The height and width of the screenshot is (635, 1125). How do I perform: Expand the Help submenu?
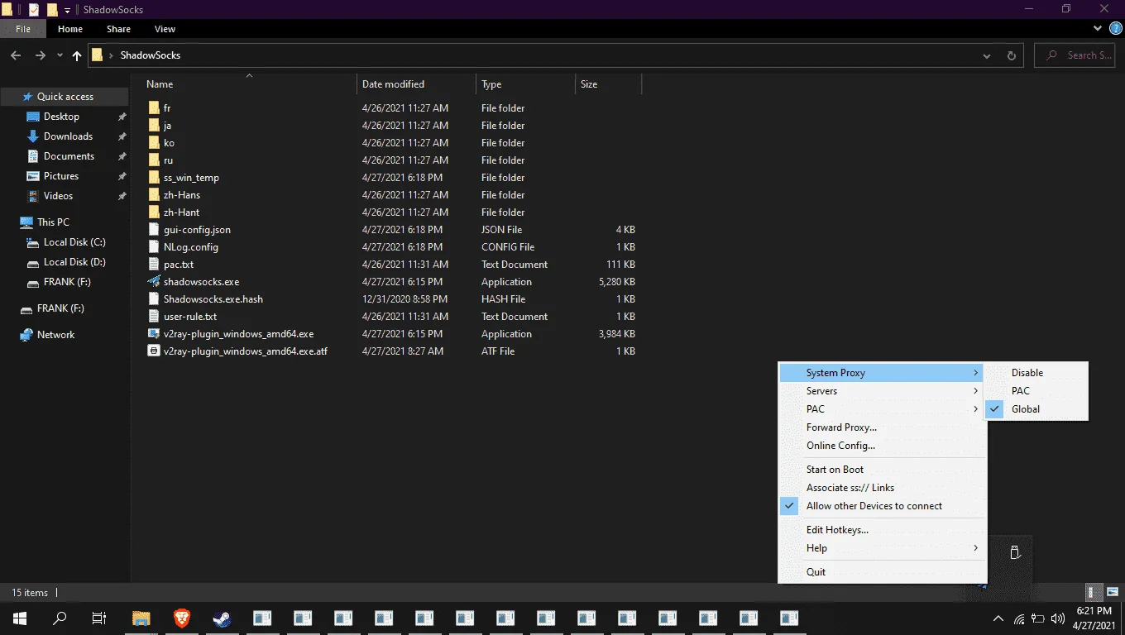(883, 548)
